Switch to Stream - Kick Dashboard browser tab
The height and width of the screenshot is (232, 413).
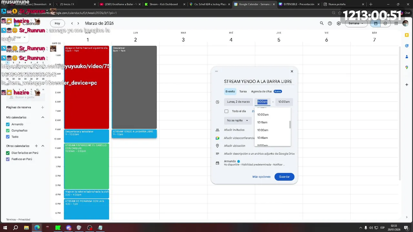coord(164,4)
